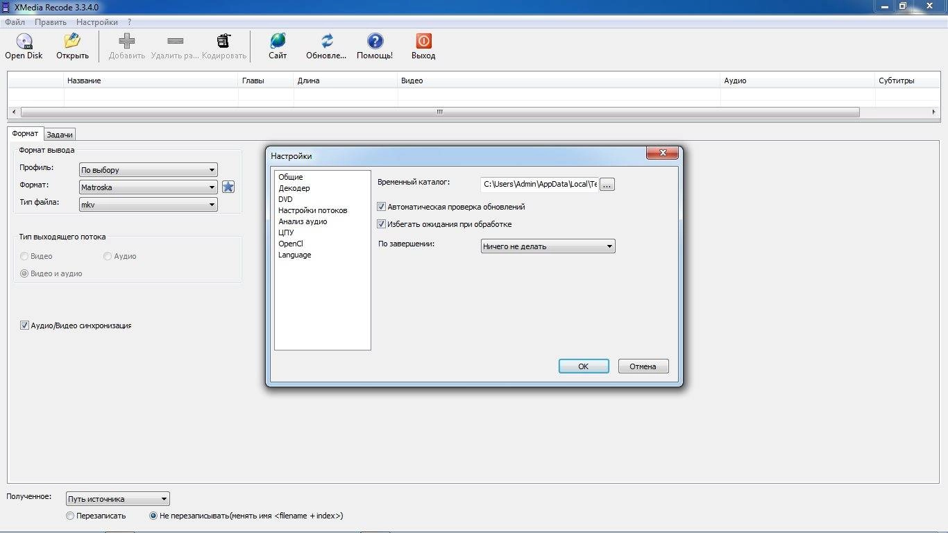948x533 pixels.
Task: Select the Не перезаписывать radio button
Action: pyautogui.click(x=153, y=516)
